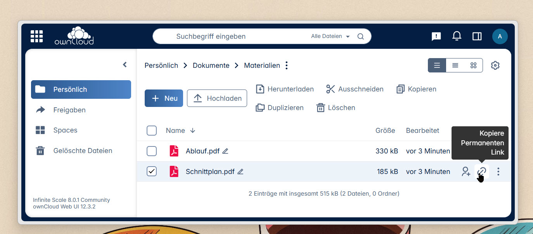Collapse the left navigation sidebar
Screen dimensions: 533x234
tap(125, 65)
